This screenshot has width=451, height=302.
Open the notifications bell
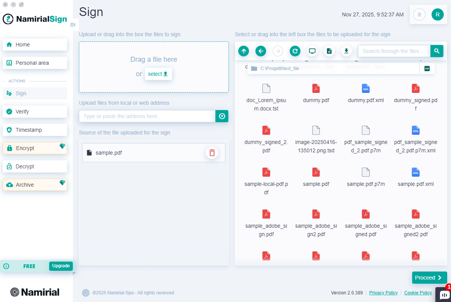pyautogui.click(x=419, y=14)
